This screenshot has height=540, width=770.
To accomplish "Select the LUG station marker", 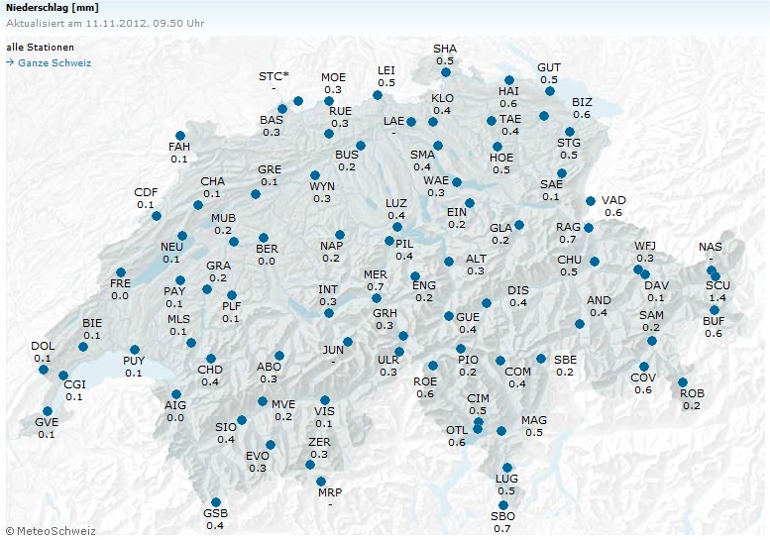I will pyautogui.click(x=507, y=468).
